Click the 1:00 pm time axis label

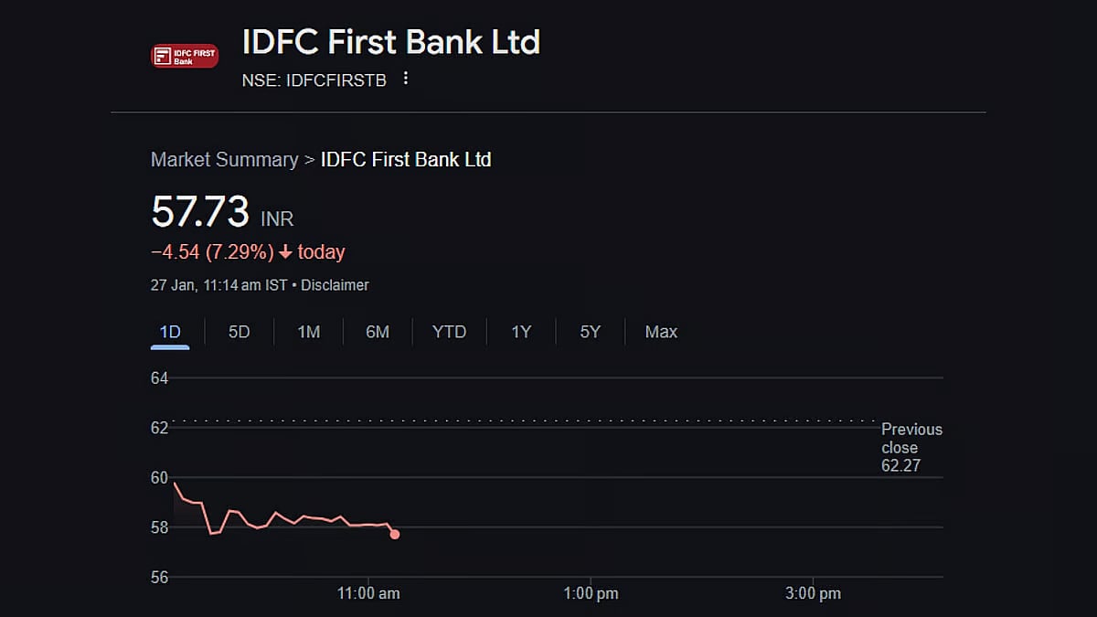click(591, 594)
